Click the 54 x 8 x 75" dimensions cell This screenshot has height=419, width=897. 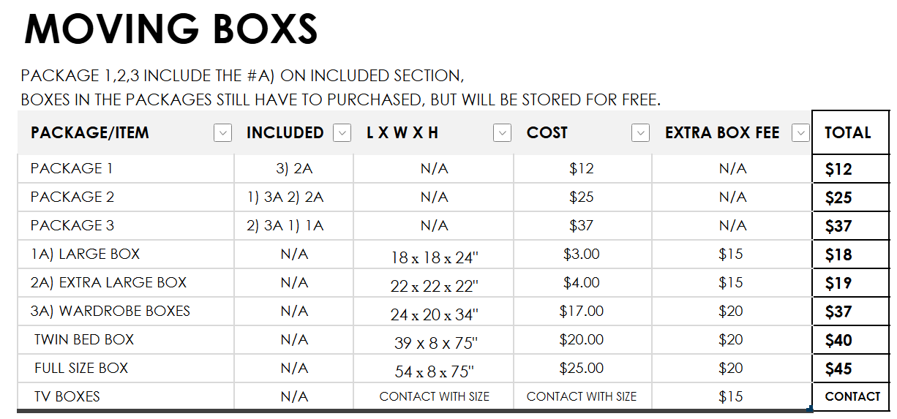click(434, 371)
